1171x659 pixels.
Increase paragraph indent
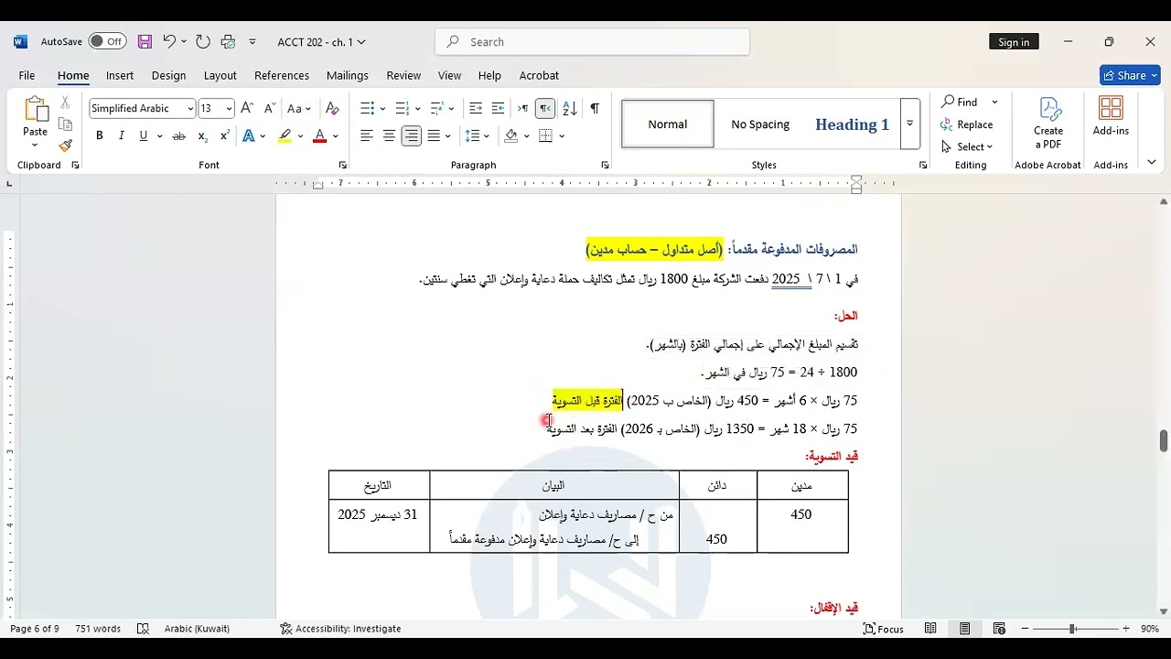[498, 108]
